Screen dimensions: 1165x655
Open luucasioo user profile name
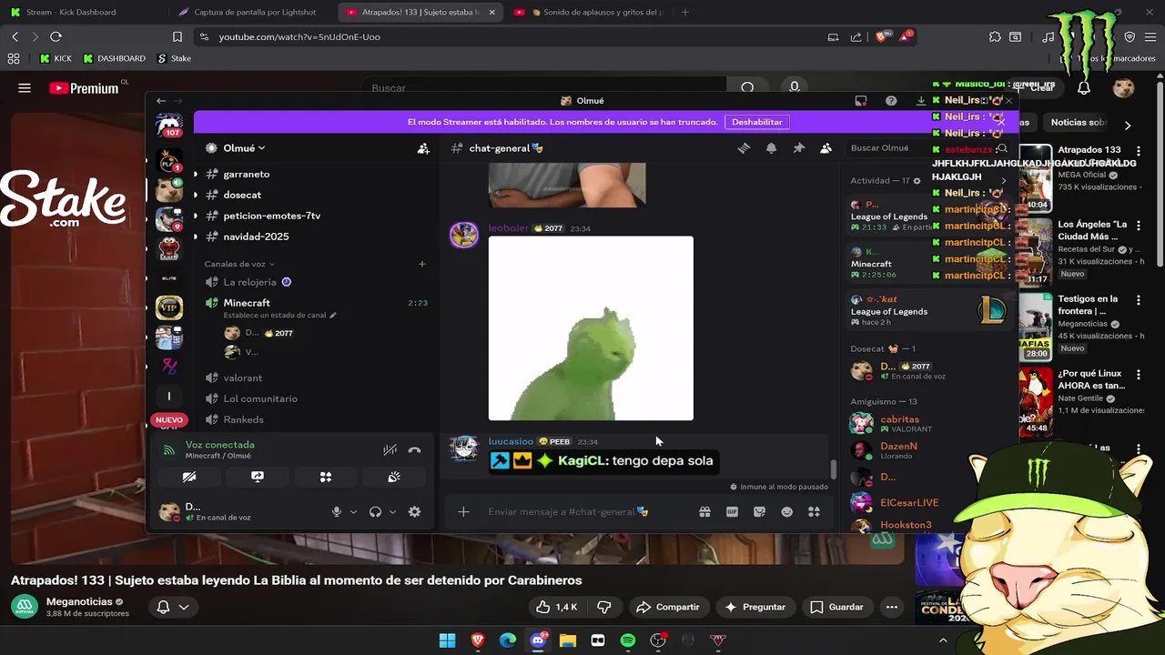pyautogui.click(x=511, y=441)
